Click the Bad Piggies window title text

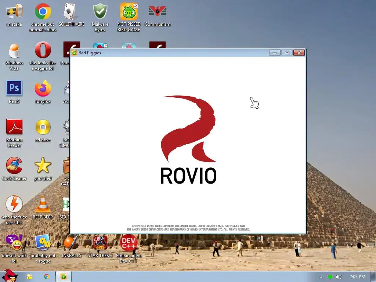point(90,53)
